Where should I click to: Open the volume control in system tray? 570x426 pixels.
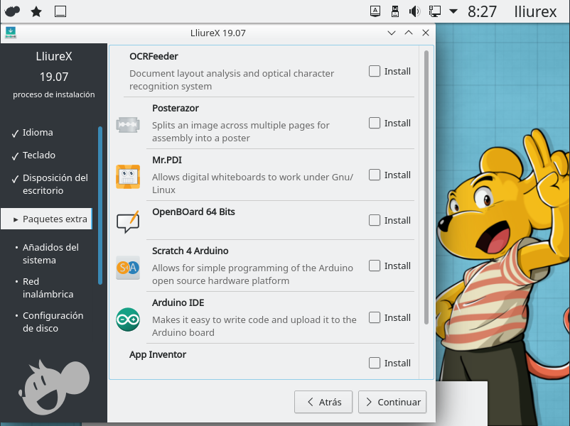click(415, 11)
